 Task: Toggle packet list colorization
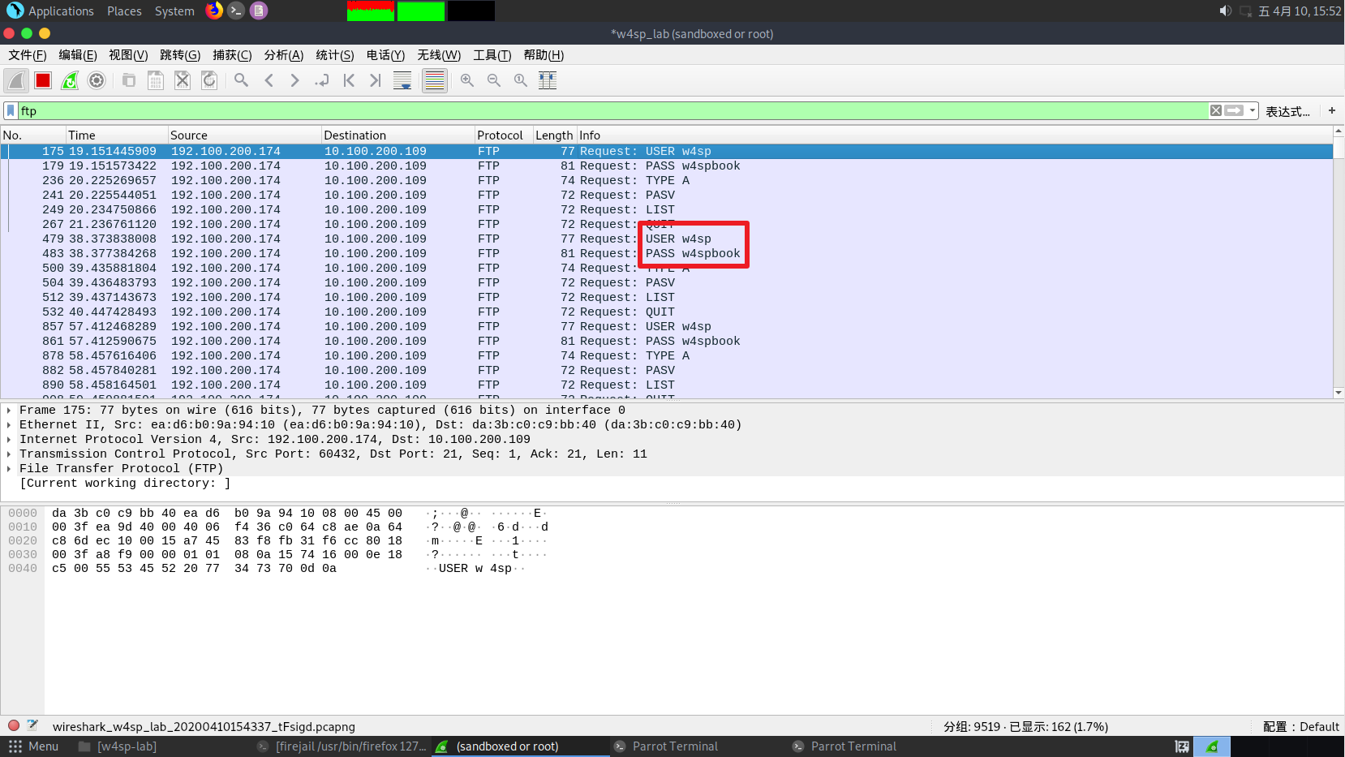click(435, 80)
